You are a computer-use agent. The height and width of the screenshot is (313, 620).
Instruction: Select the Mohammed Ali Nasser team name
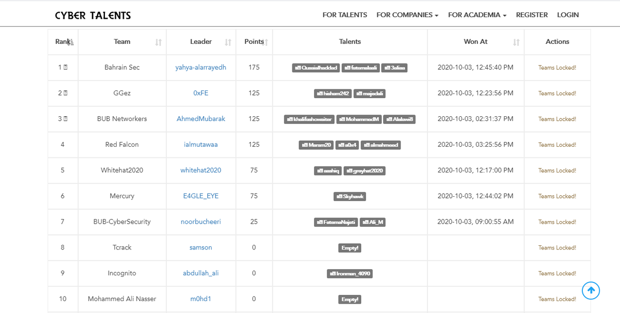[x=122, y=299]
